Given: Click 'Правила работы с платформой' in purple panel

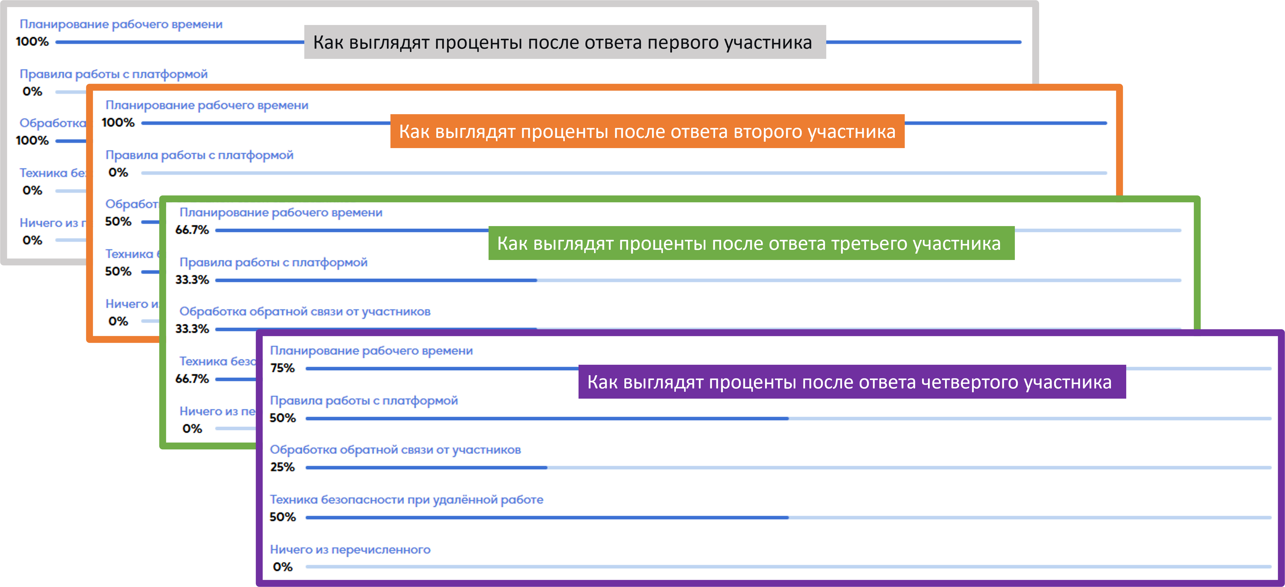Looking at the screenshot, I should pos(364,400).
